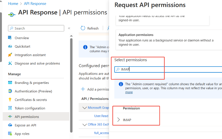Click the Certificates & secrets key icon
Viewport: 222px width, 139px height.
pyautogui.click(x=10, y=100)
